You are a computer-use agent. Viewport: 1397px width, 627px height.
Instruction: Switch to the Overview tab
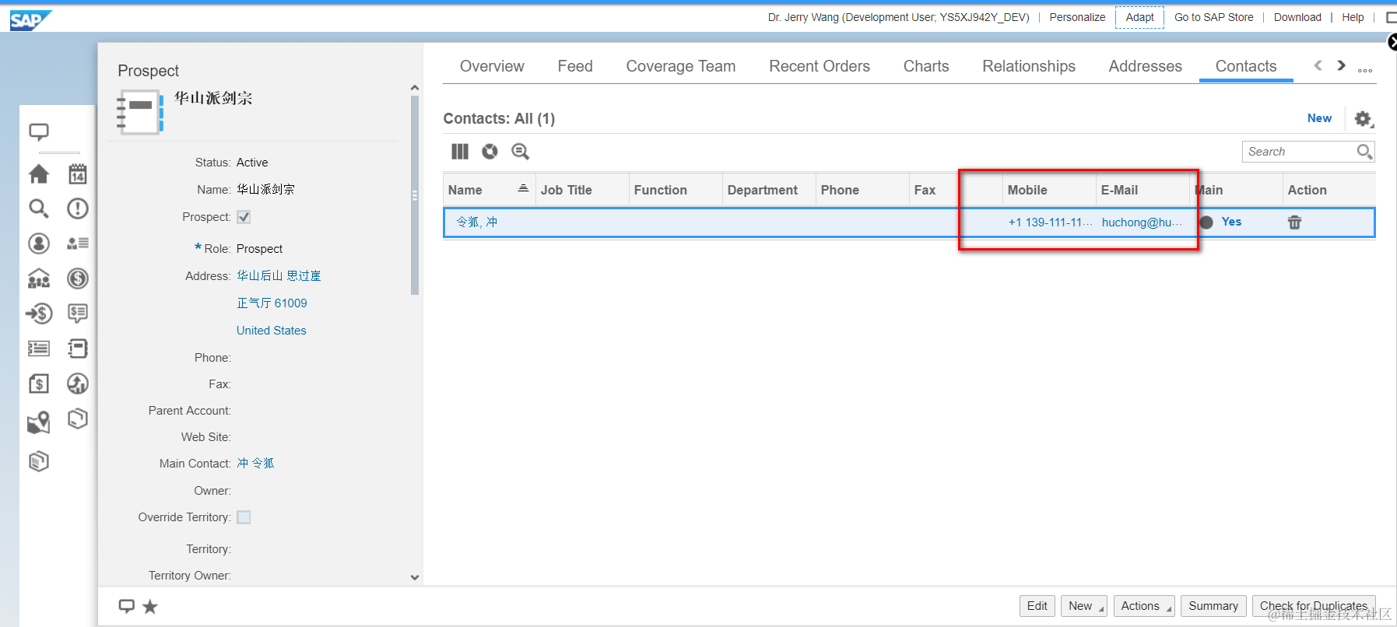tap(492, 66)
